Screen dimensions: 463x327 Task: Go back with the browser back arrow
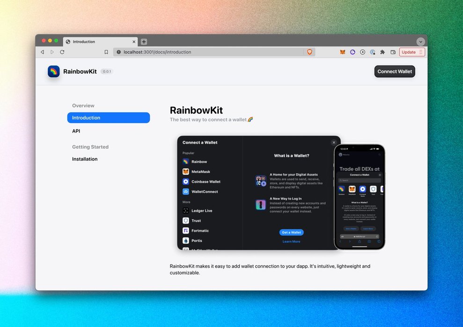(43, 52)
